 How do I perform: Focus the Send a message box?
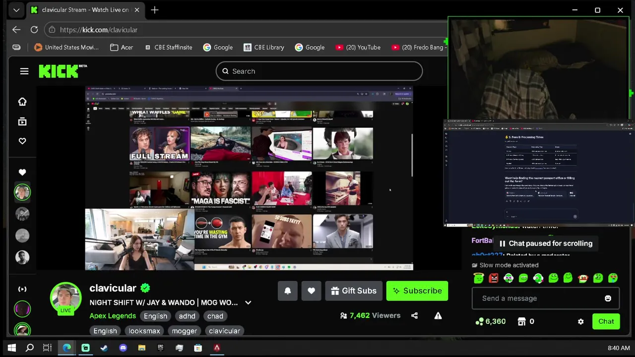[x=546, y=298]
